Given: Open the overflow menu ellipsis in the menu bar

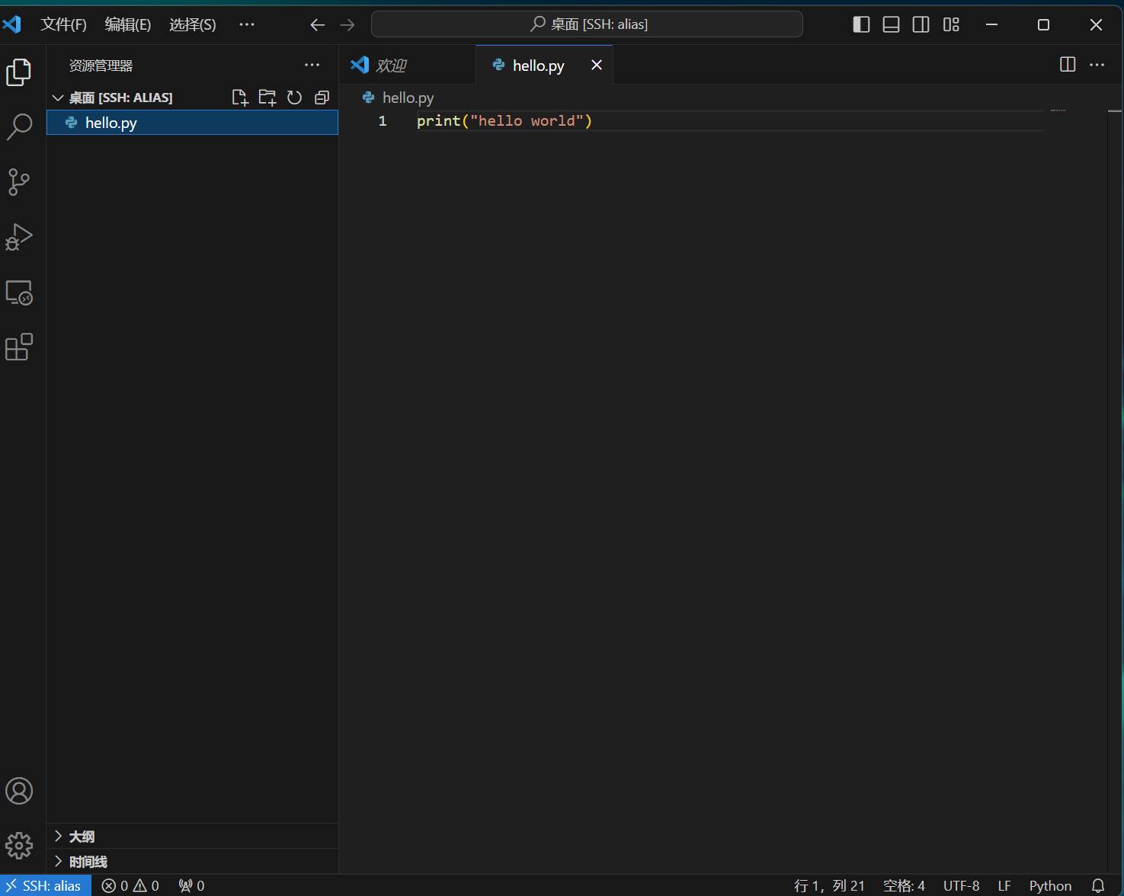Looking at the screenshot, I should pyautogui.click(x=247, y=24).
